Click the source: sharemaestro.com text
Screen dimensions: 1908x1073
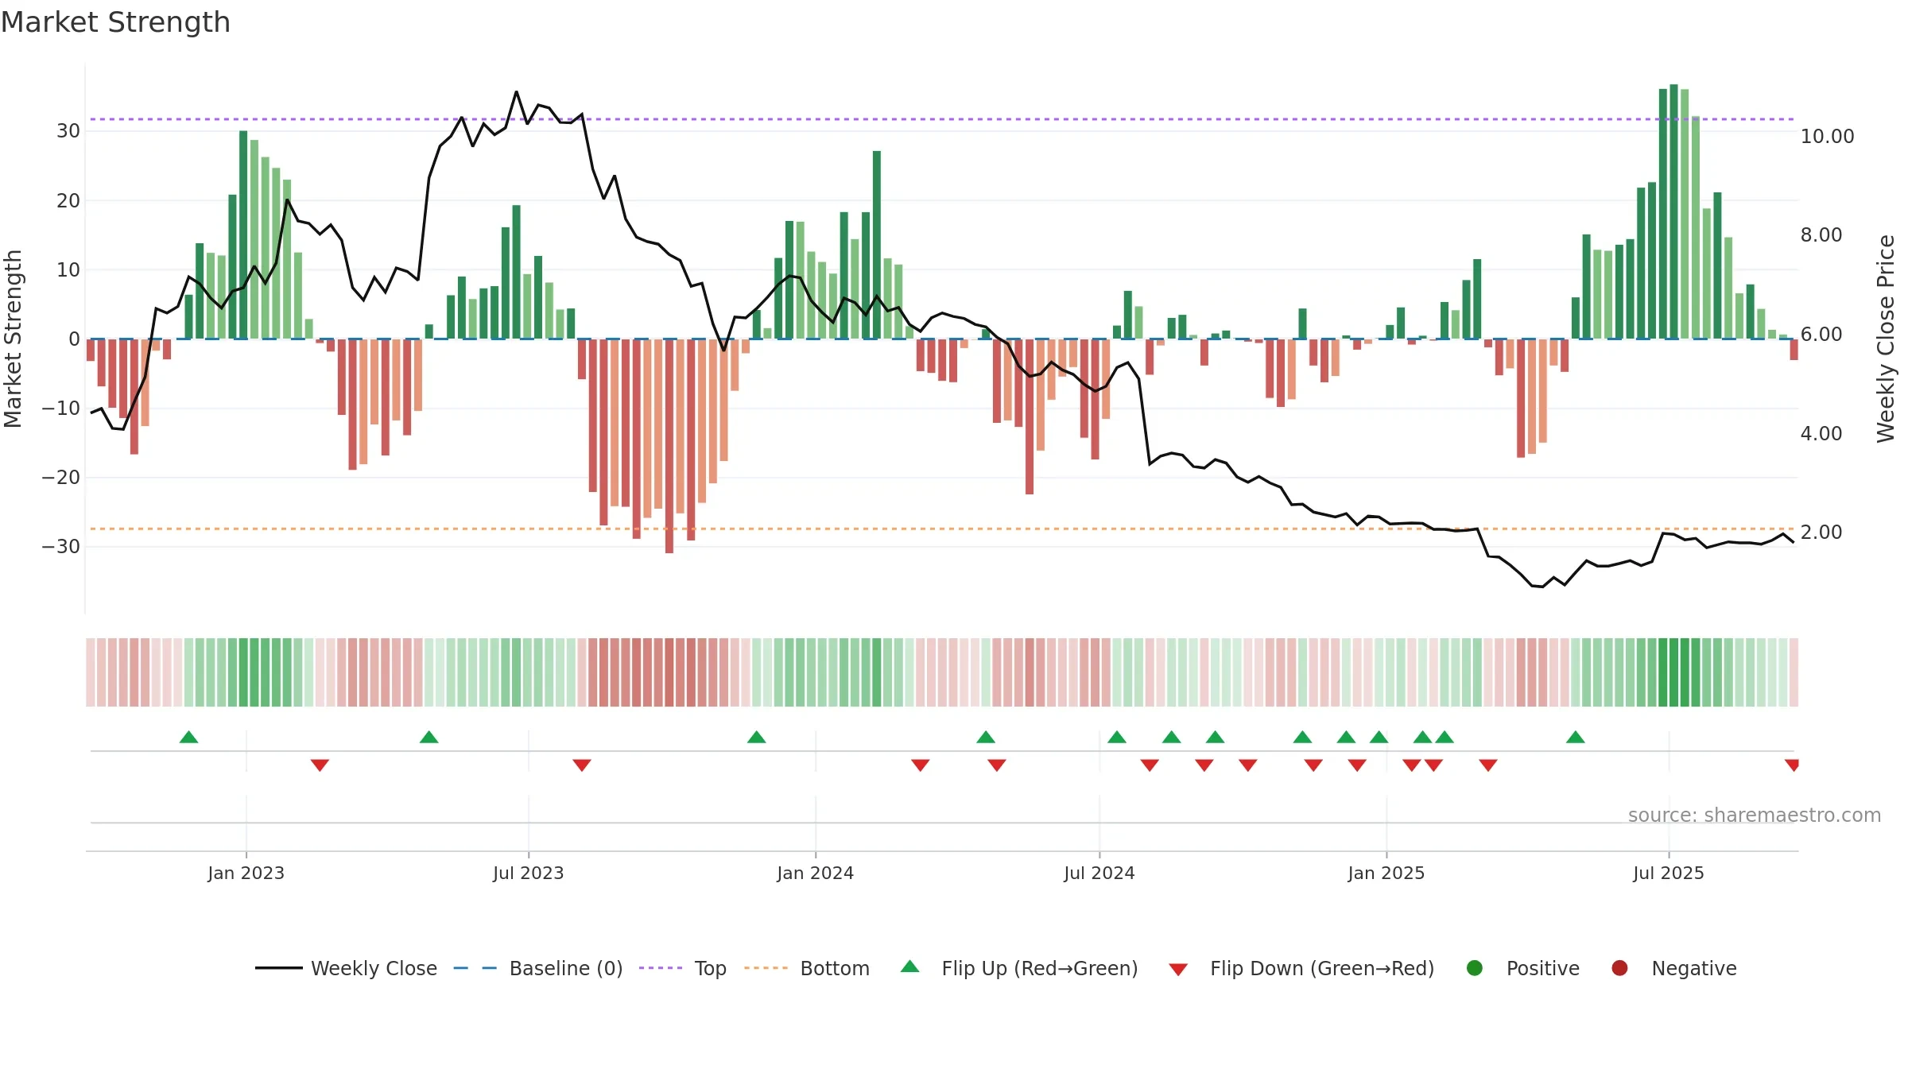[1755, 815]
